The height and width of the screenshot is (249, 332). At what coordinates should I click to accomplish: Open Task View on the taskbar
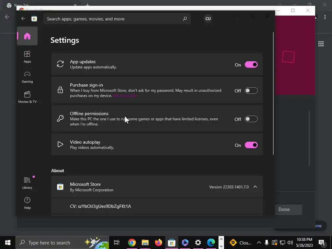tap(117, 243)
